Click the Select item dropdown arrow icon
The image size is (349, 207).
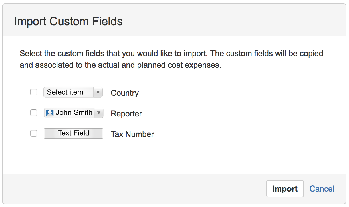click(x=98, y=92)
